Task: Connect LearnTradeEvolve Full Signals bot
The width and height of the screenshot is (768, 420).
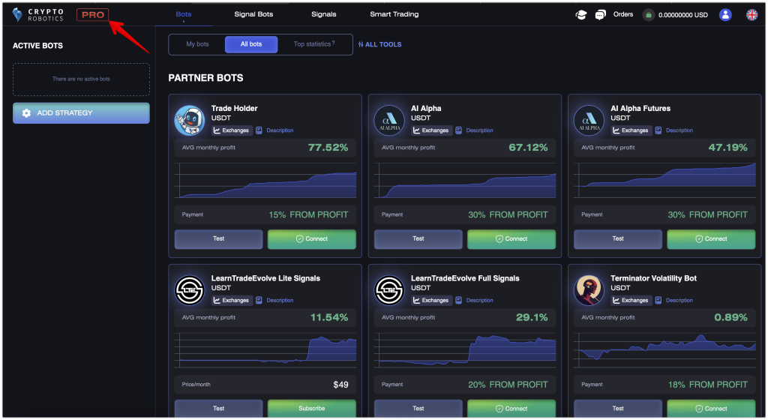Action: tap(511, 408)
